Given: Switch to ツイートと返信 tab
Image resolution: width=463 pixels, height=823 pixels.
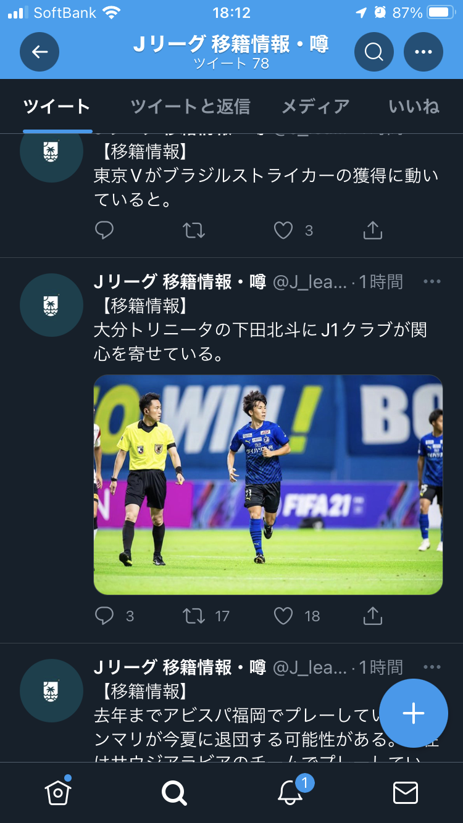Looking at the screenshot, I should 190,107.
